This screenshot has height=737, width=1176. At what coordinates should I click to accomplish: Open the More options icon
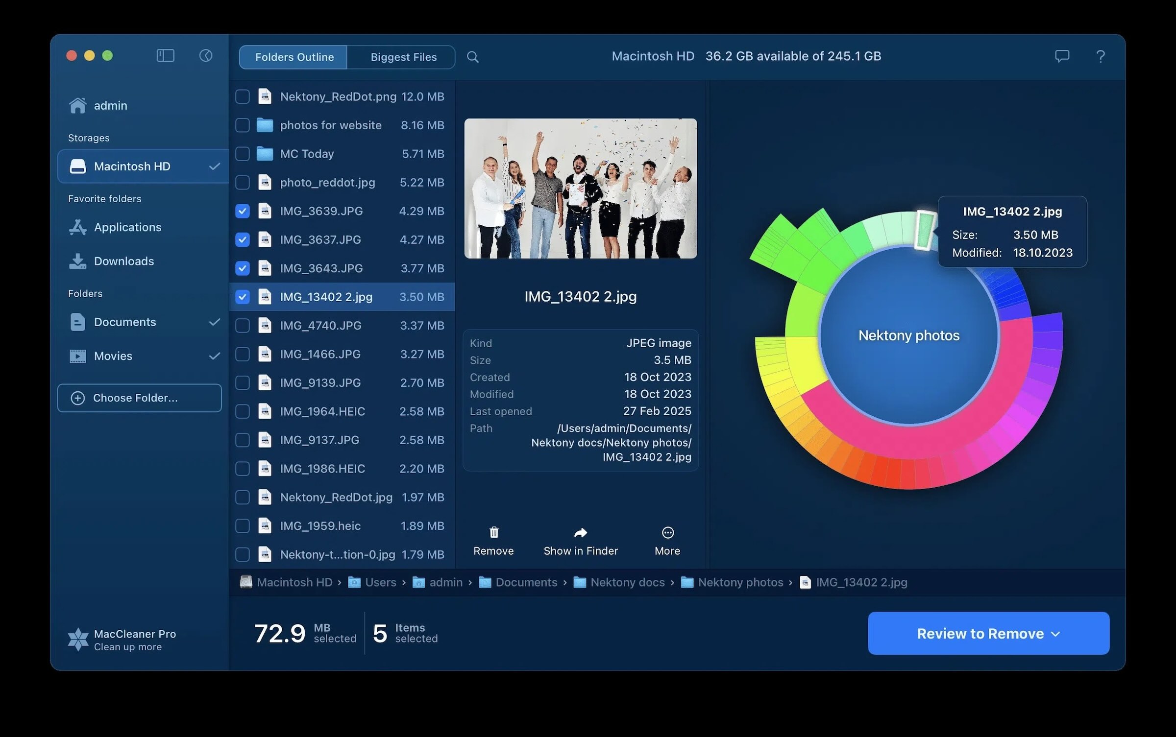pos(668,532)
